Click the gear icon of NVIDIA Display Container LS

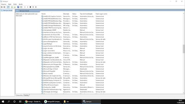[42, 80]
